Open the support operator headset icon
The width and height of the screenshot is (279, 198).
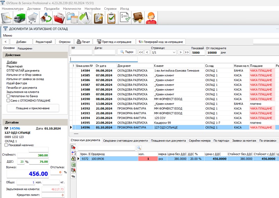[151, 18]
